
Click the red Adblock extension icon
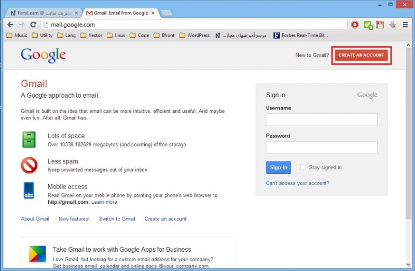(x=355, y=24)
